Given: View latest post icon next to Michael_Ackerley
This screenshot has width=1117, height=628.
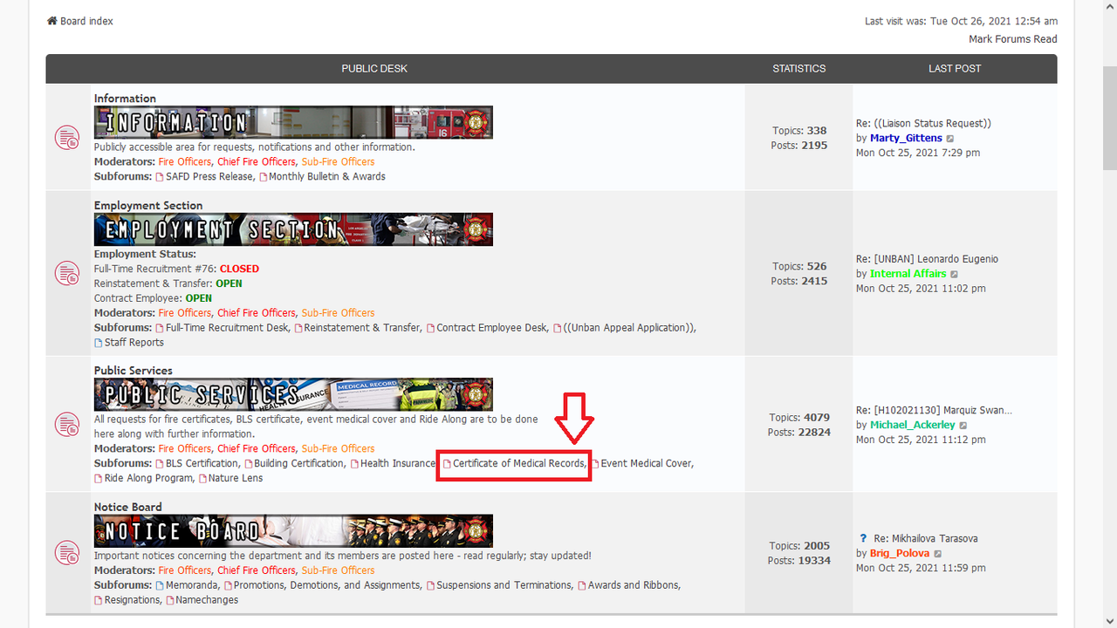Looking at the screenshot, I should [963, 426].
